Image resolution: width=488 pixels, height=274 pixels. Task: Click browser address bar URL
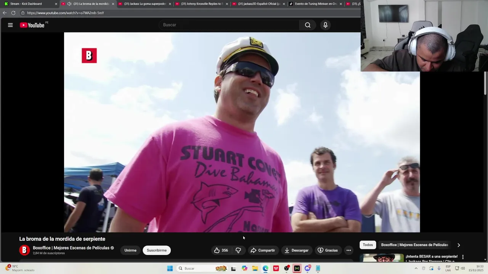click(x=66, y=13)
